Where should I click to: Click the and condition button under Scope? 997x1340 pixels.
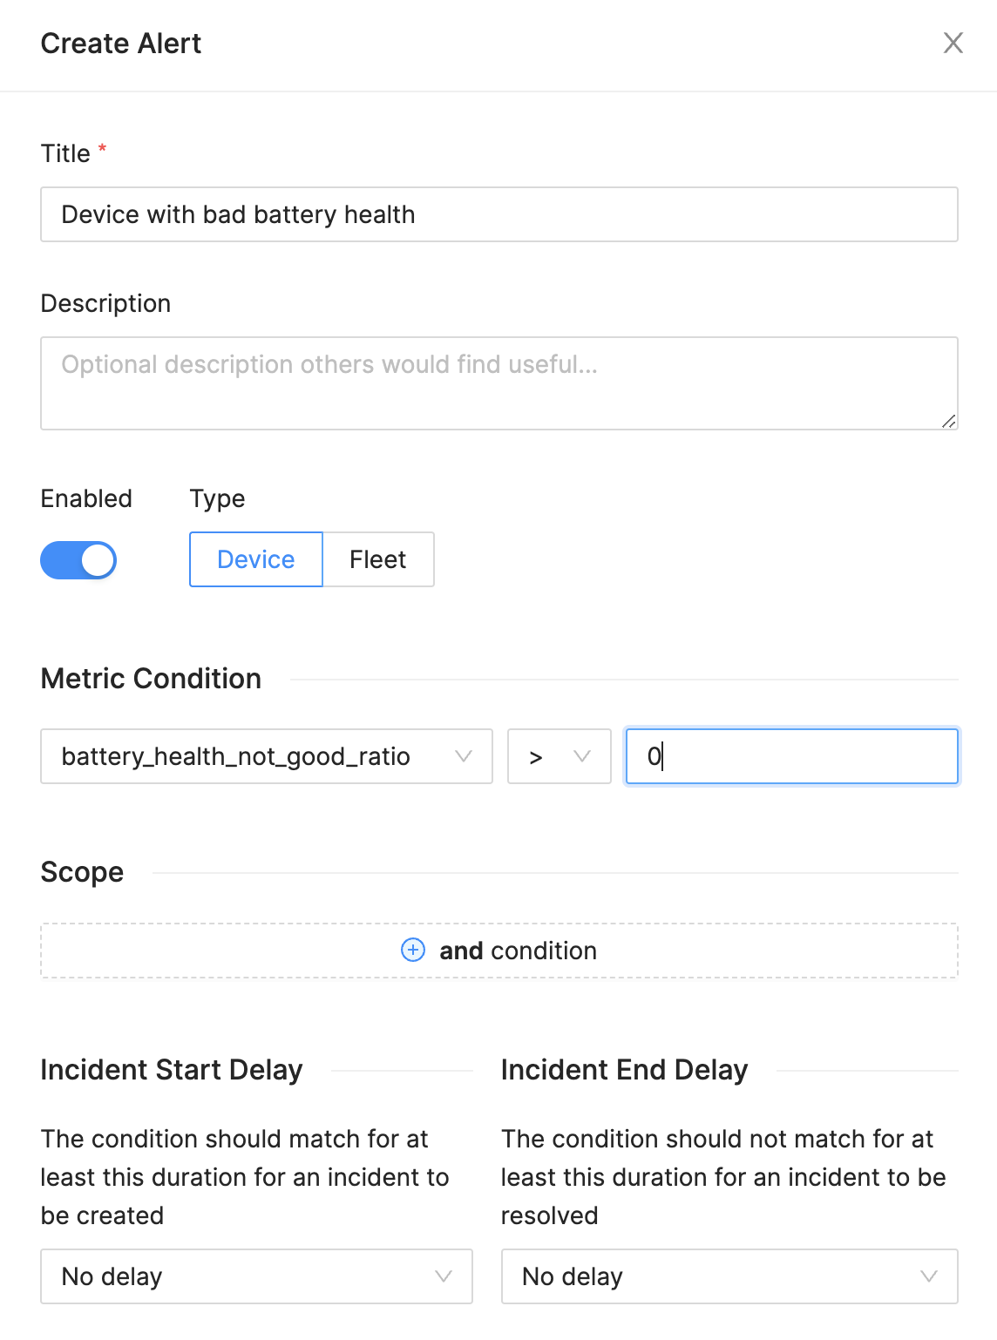[x=498, y=951]
